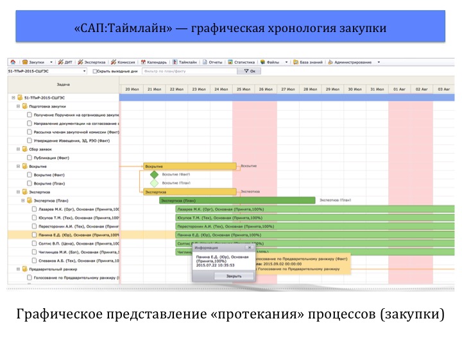Click the Ok filter button
This screenshot has height=346, width=462.
tap(249, 71)
